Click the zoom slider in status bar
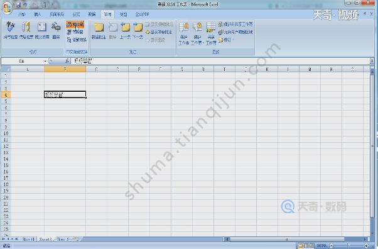 (x=348, y=246)
